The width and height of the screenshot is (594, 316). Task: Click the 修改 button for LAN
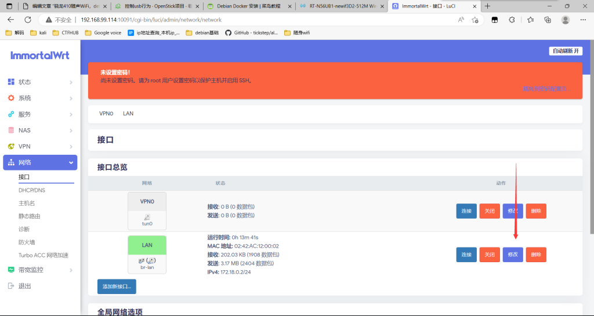point(513,255)
